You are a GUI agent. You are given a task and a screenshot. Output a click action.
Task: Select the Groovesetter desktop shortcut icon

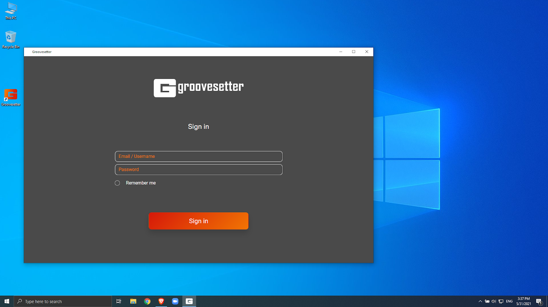tap(11, 97)
